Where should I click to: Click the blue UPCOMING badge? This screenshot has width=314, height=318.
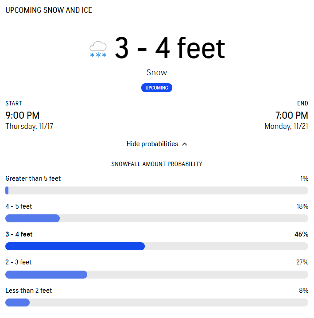[157, 88]
